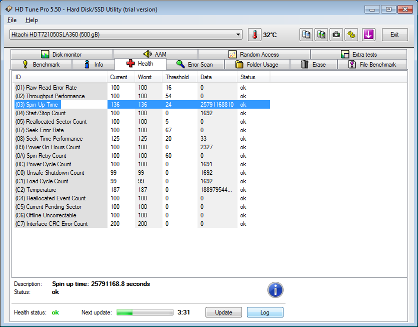The height and width of the screenshot is (327, 418).
Task: Sort by the Threshold column header
Action: point(177,77)
